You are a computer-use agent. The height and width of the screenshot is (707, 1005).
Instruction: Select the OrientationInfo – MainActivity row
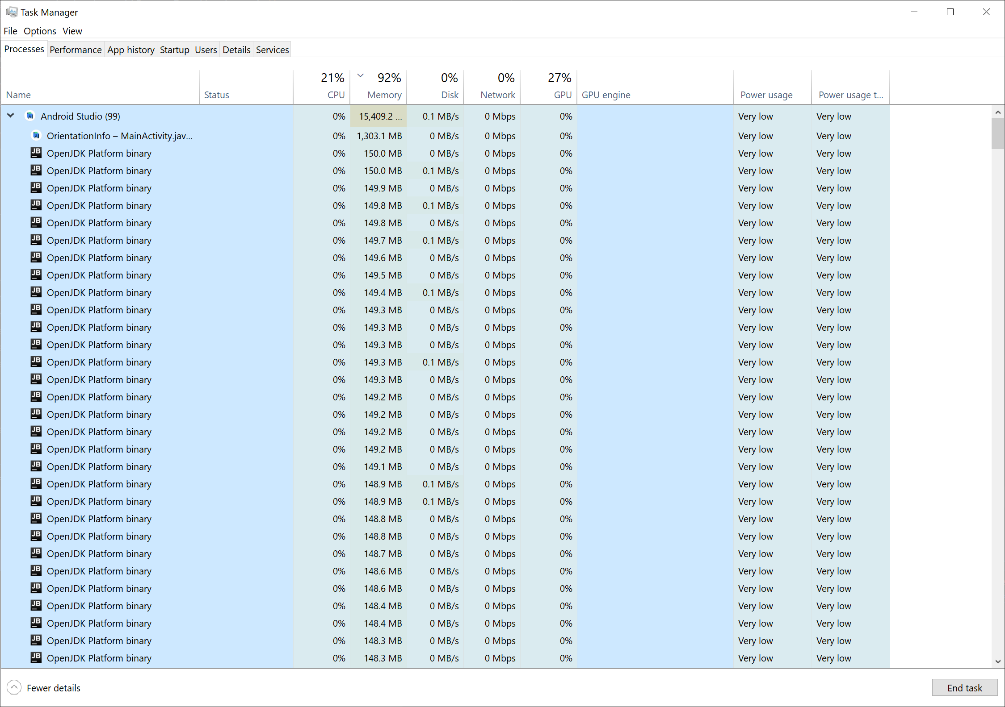tap(445, 136)
